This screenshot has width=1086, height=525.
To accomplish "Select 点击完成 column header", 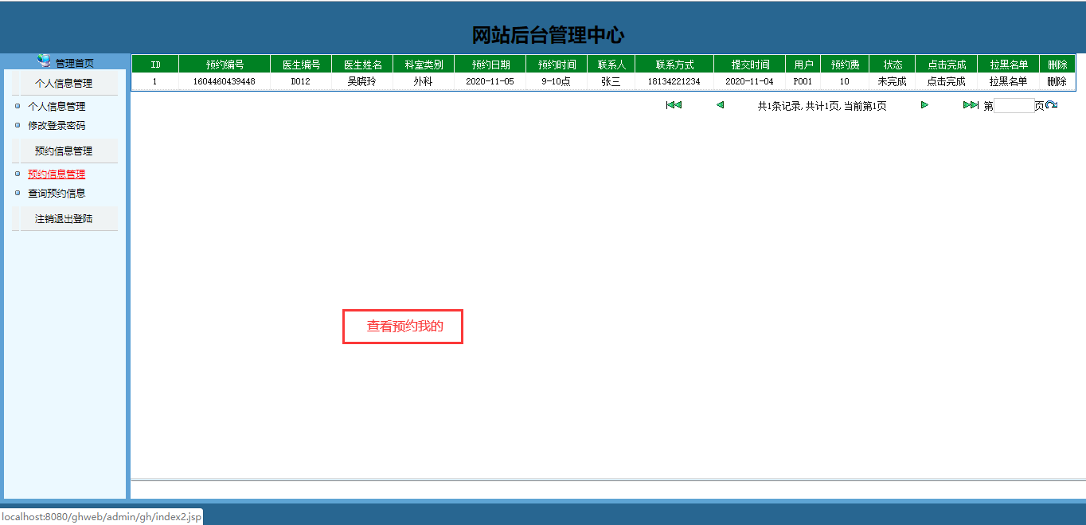I will (946, 65).
